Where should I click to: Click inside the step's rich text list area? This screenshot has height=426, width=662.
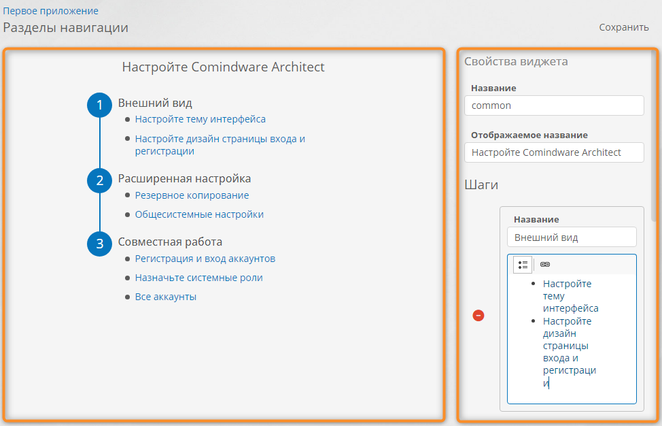point(571,333)
